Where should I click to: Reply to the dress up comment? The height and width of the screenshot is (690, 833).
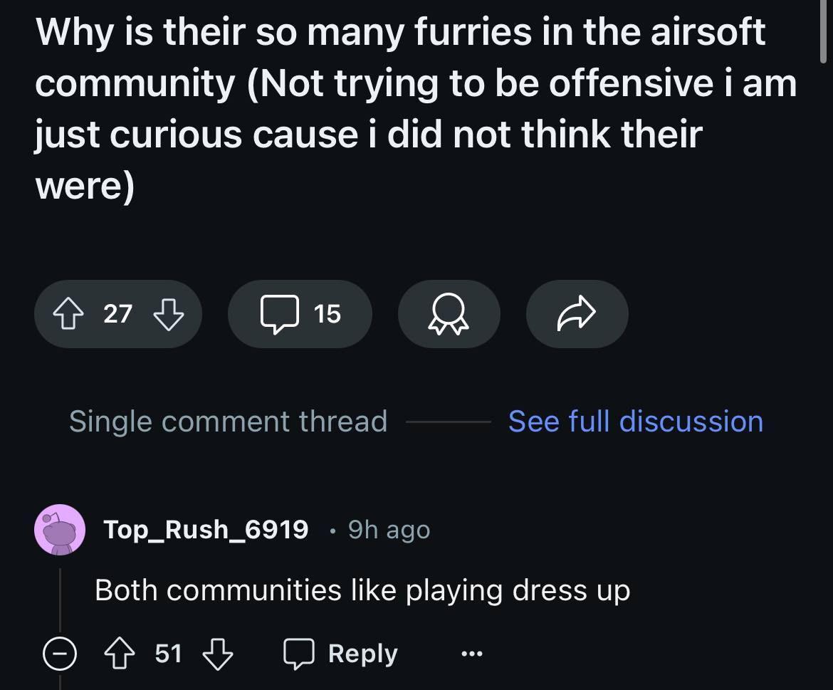[x=340, y=653]
